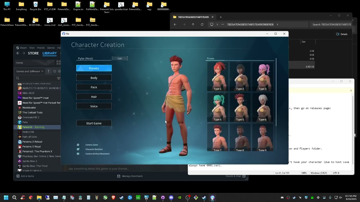Click the File Explorer refresh icon

point(202,24)
